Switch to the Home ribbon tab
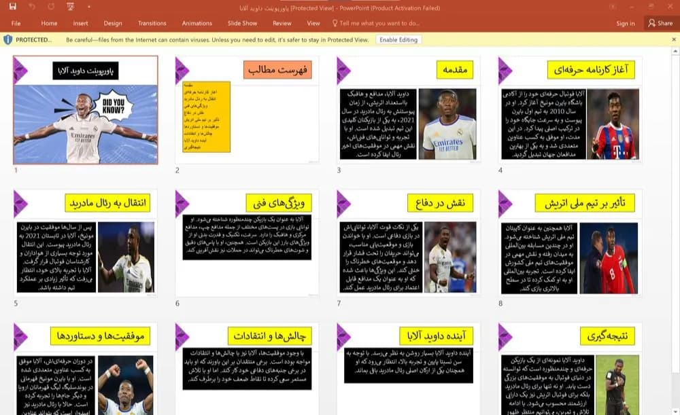Viewport: 680px width, 415px height. pyautogui.click(x=49, y=23)
